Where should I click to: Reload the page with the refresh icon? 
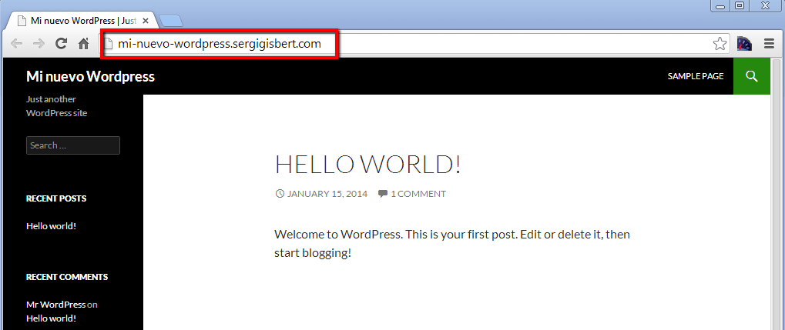(61, 44)
